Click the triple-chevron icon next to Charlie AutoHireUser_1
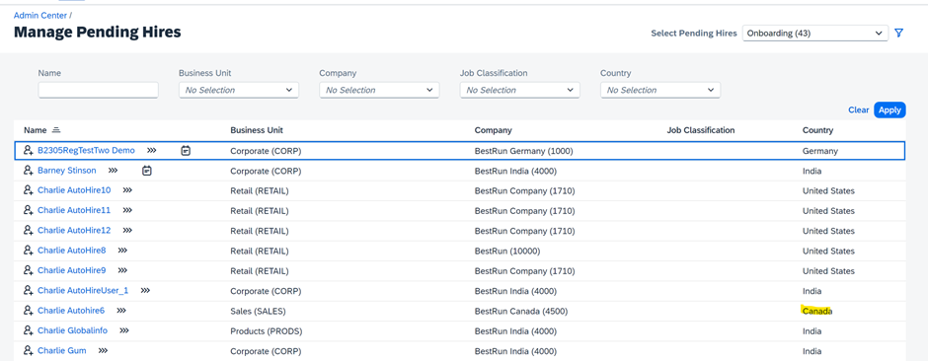Image resolution: width=928 pixels, height=361 pixels. point(145,291)
